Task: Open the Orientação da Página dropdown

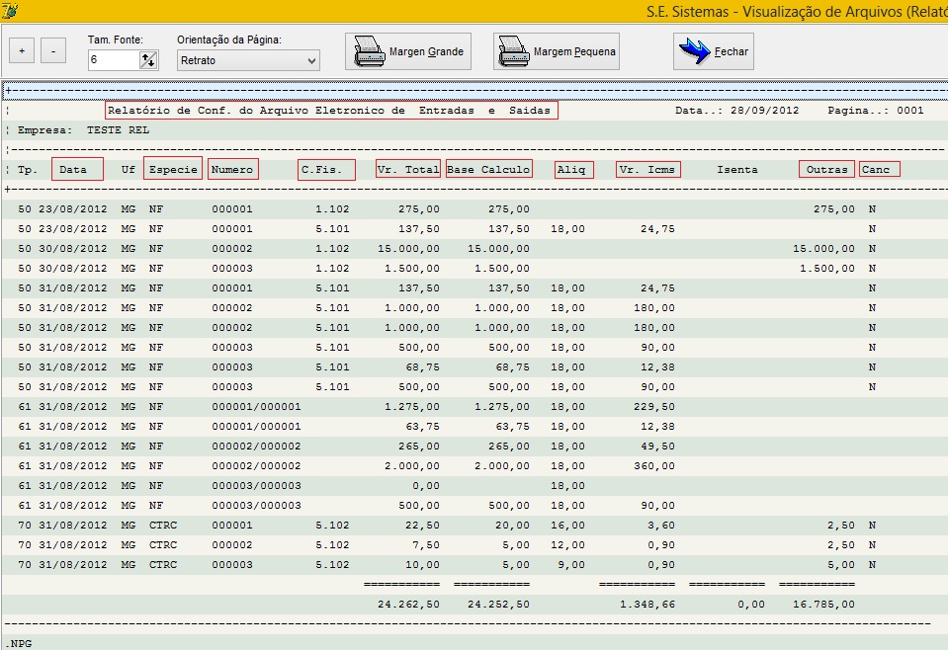Action: (248, 60)
